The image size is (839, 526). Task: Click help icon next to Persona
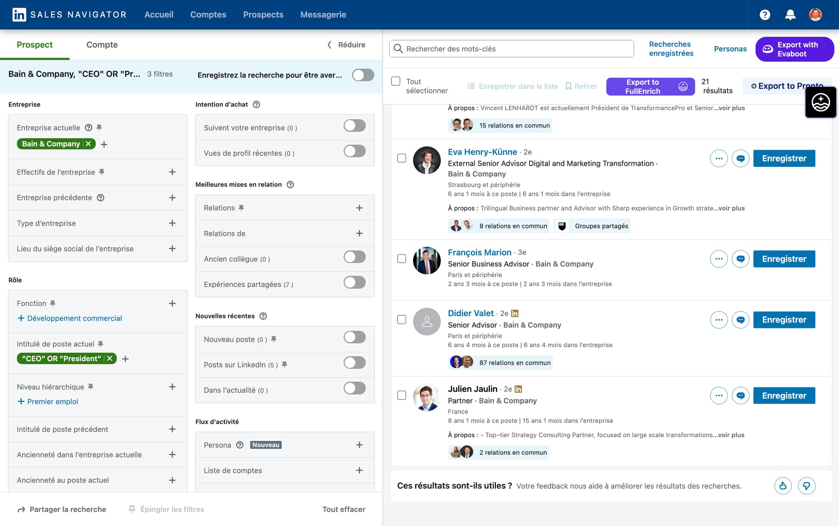[239, 445]
